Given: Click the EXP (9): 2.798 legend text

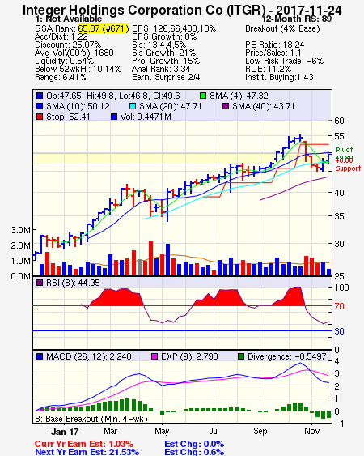Looking at the screenshot, I should [189, 356].
